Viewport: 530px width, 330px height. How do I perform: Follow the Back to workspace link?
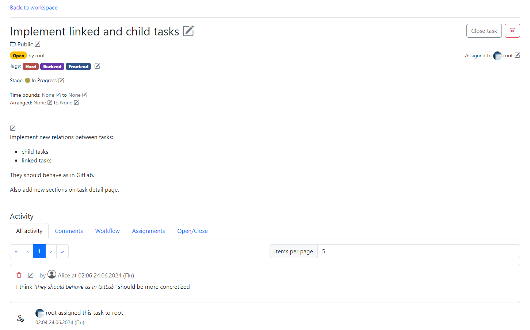(x=34, y=8)
